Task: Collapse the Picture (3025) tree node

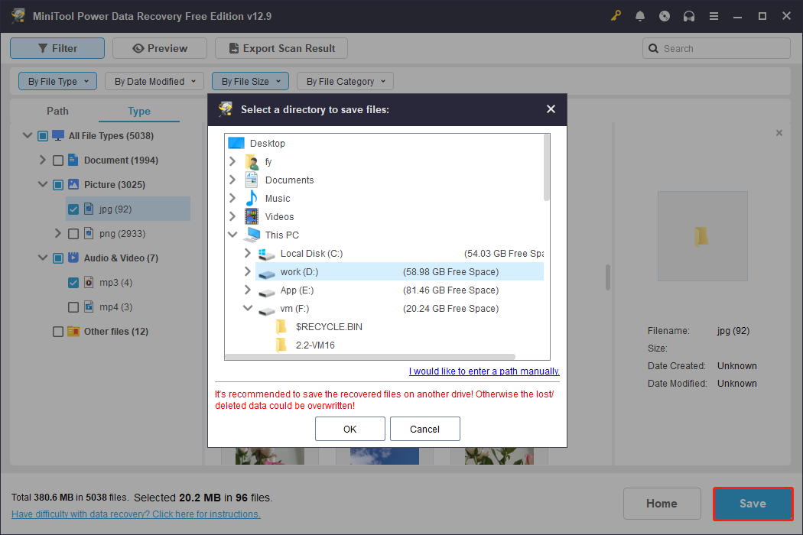Action: coord(43,184)
